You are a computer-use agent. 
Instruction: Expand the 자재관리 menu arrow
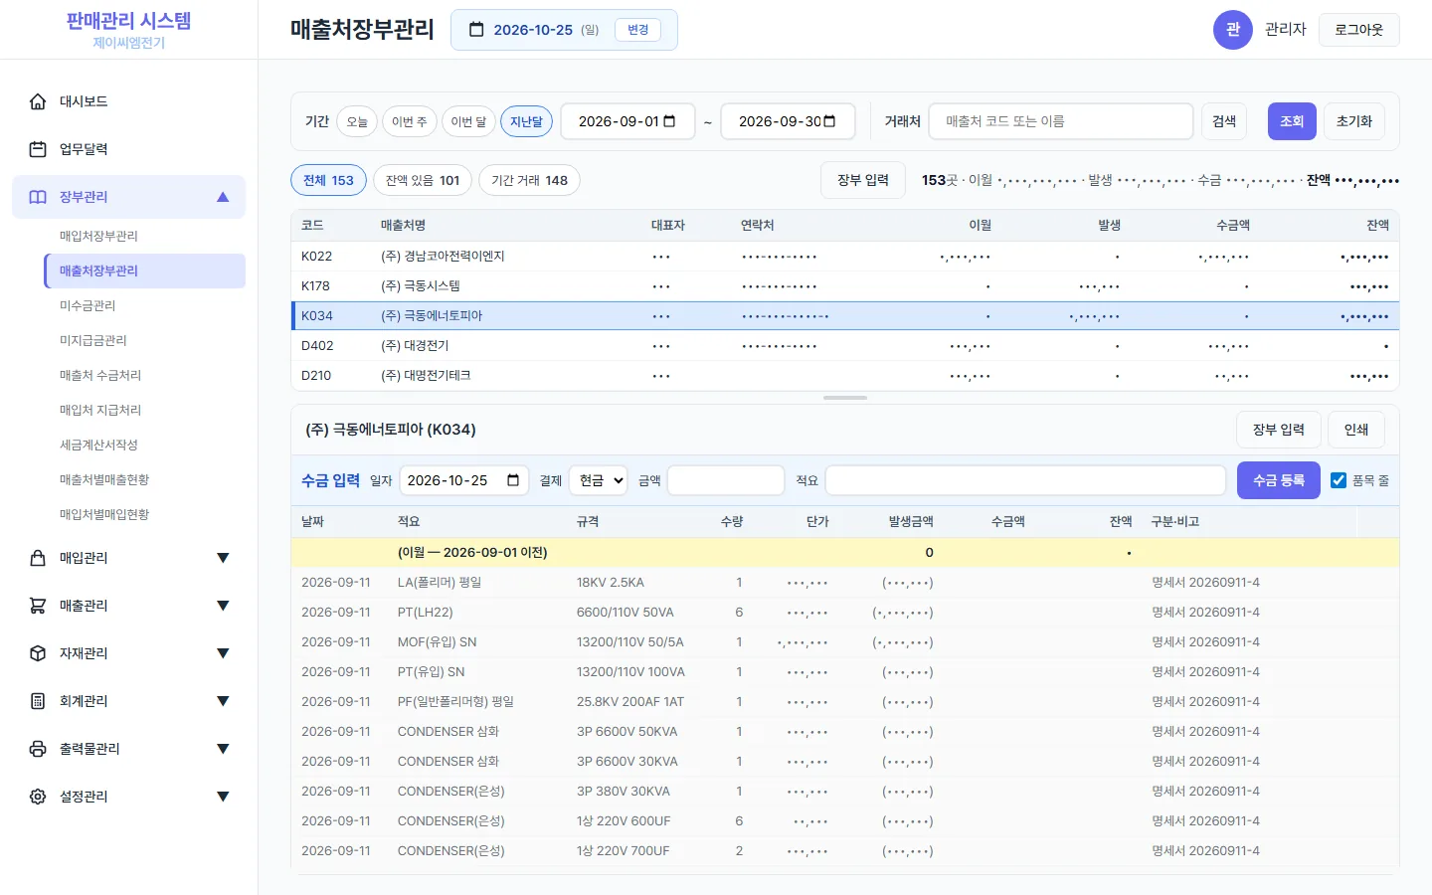tap(223, 653)
